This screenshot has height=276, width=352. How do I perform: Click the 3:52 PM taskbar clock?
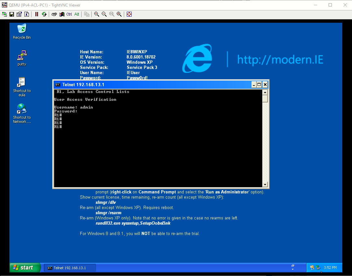pos(330,268)
